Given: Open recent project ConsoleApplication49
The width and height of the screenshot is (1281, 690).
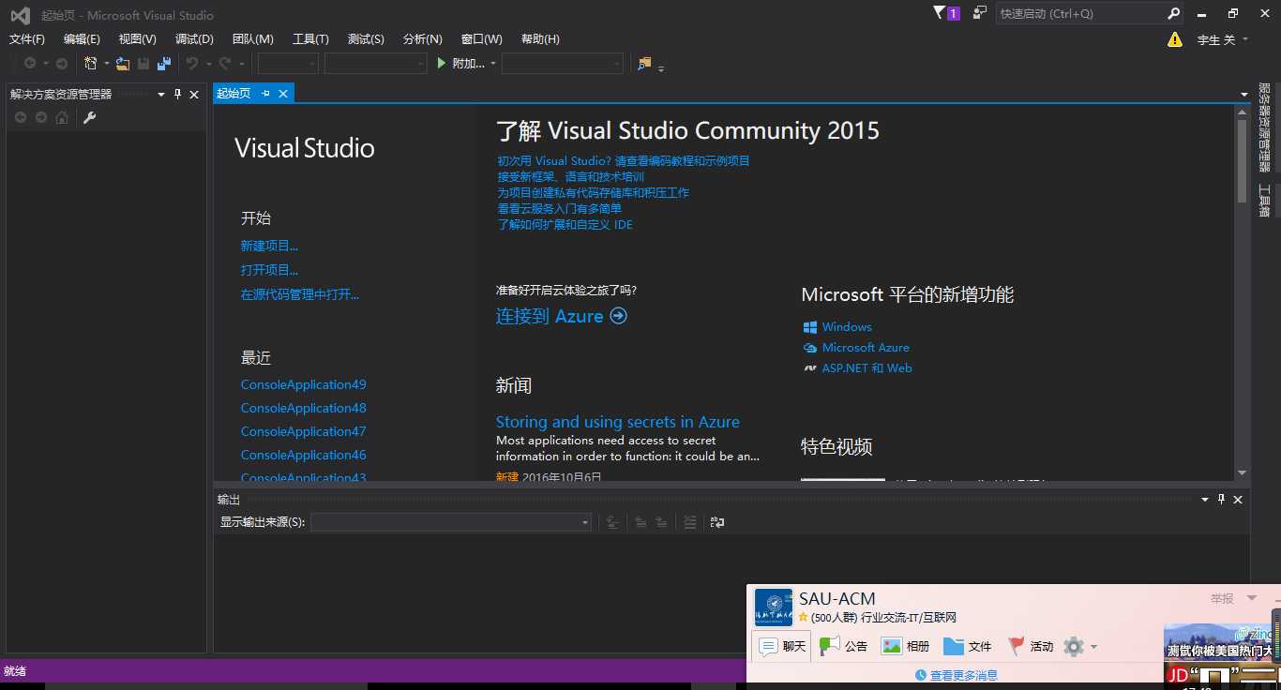Looking at the screenshot, I should point(304,384).
